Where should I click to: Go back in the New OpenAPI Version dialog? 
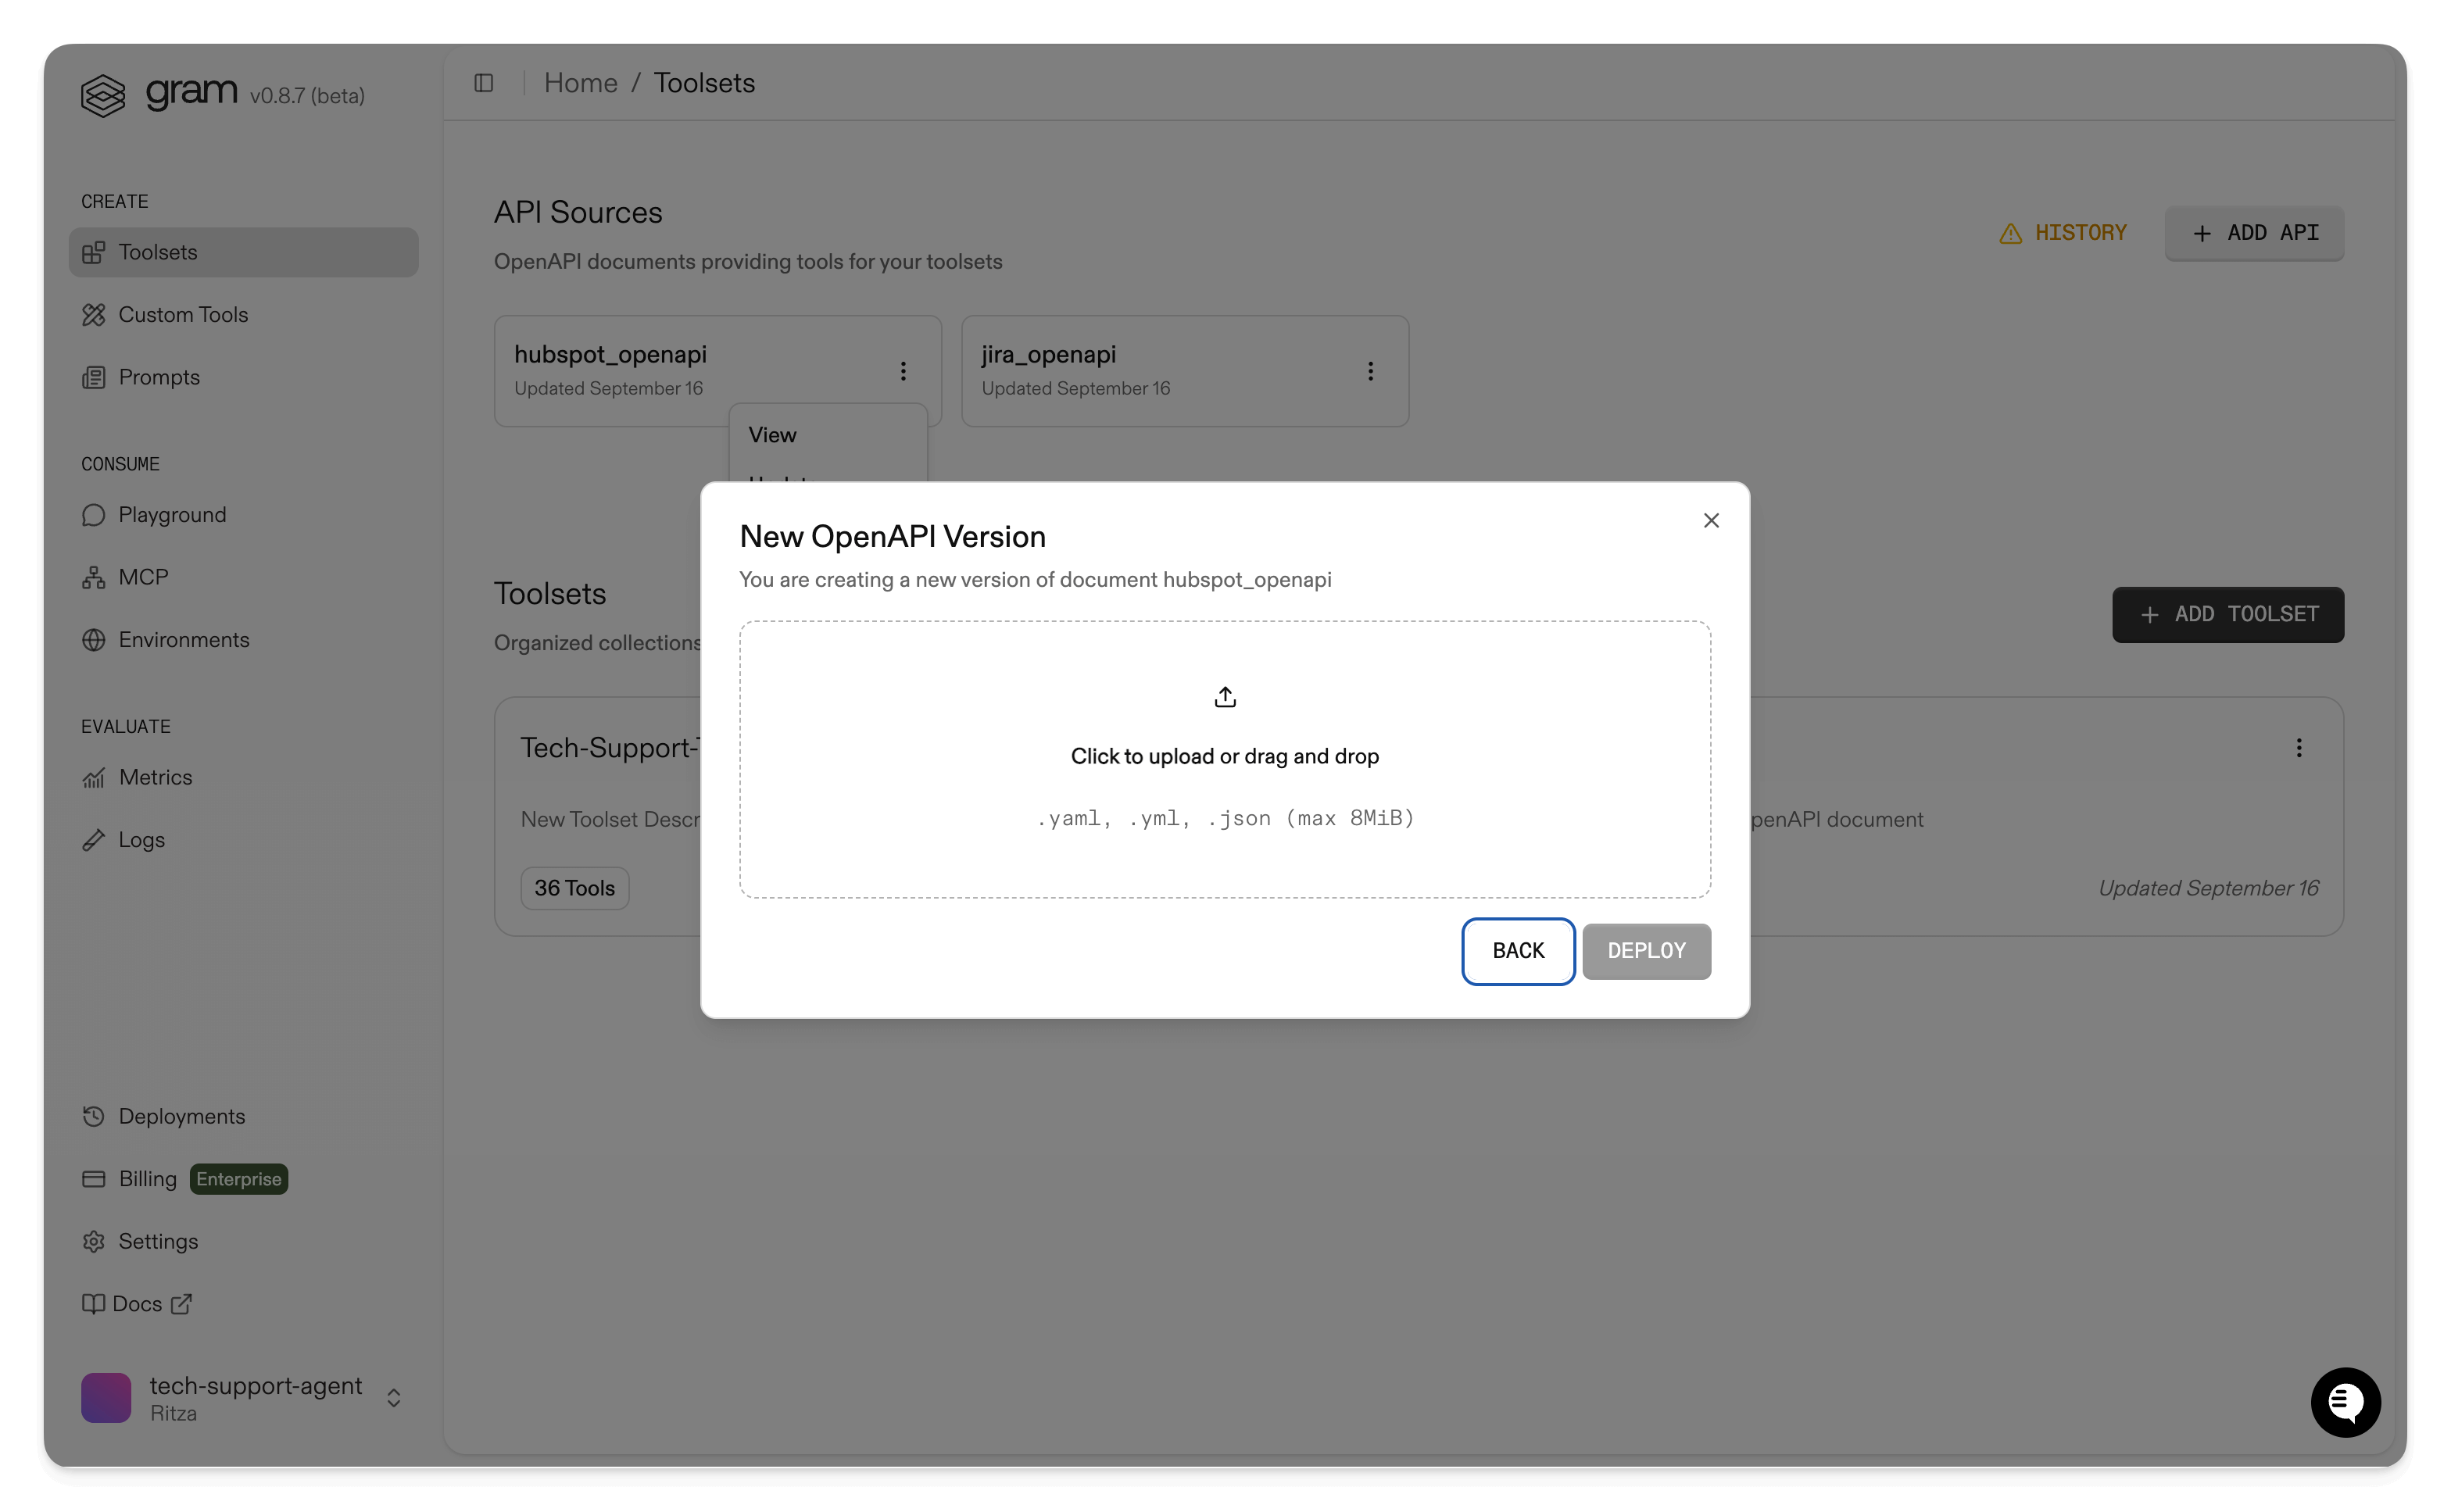point(1517,951)
